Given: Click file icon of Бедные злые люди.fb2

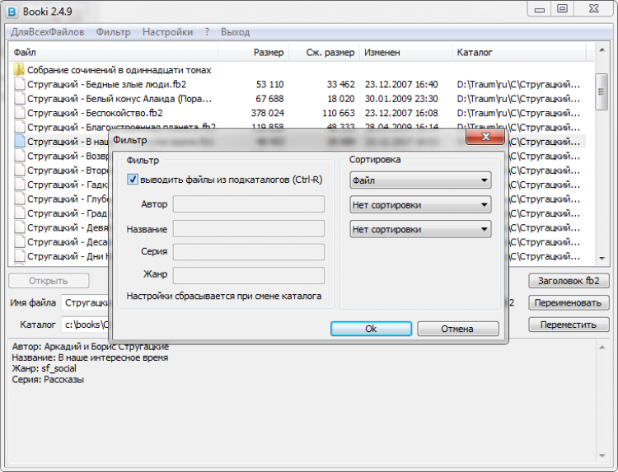Looking at the screenshot, I should pos(19,84).
